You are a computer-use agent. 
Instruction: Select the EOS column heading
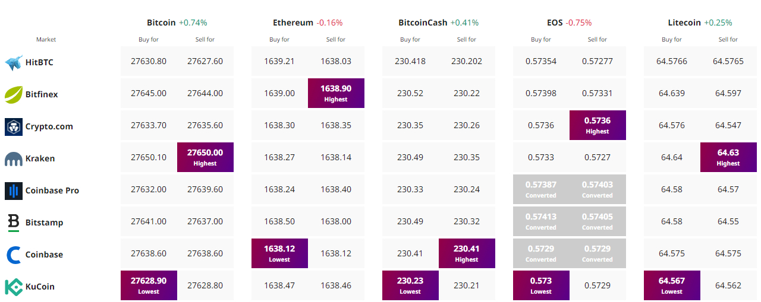[555, 23]
